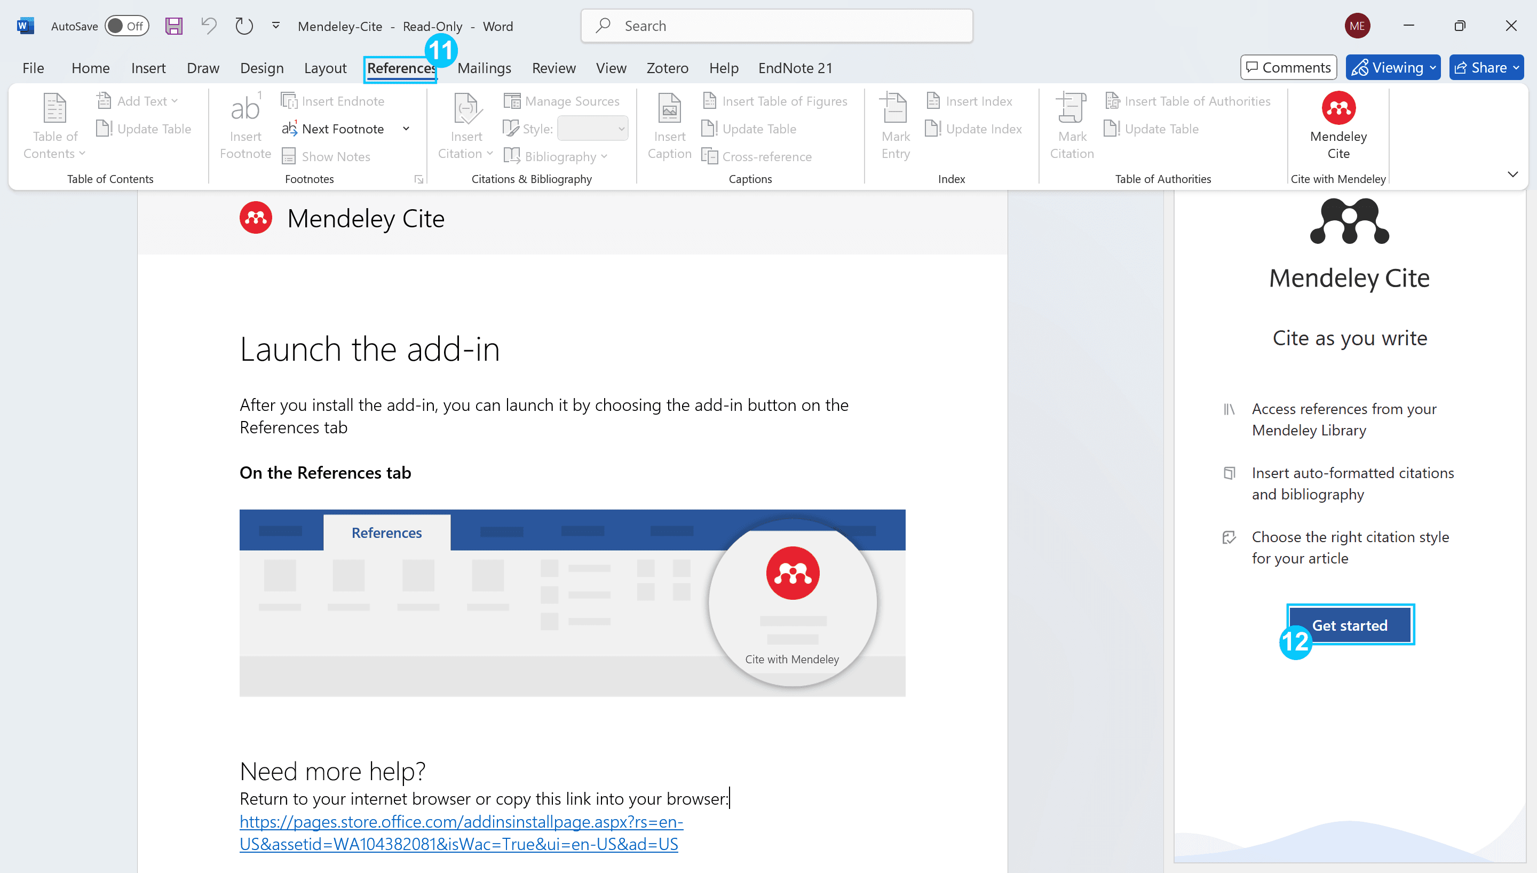
Task: Open the Draw tab
Action: click(x=203, y=68)
